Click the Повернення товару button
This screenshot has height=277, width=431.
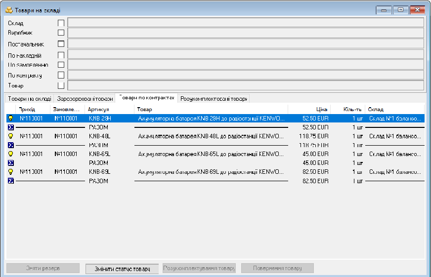coord(277,268)
